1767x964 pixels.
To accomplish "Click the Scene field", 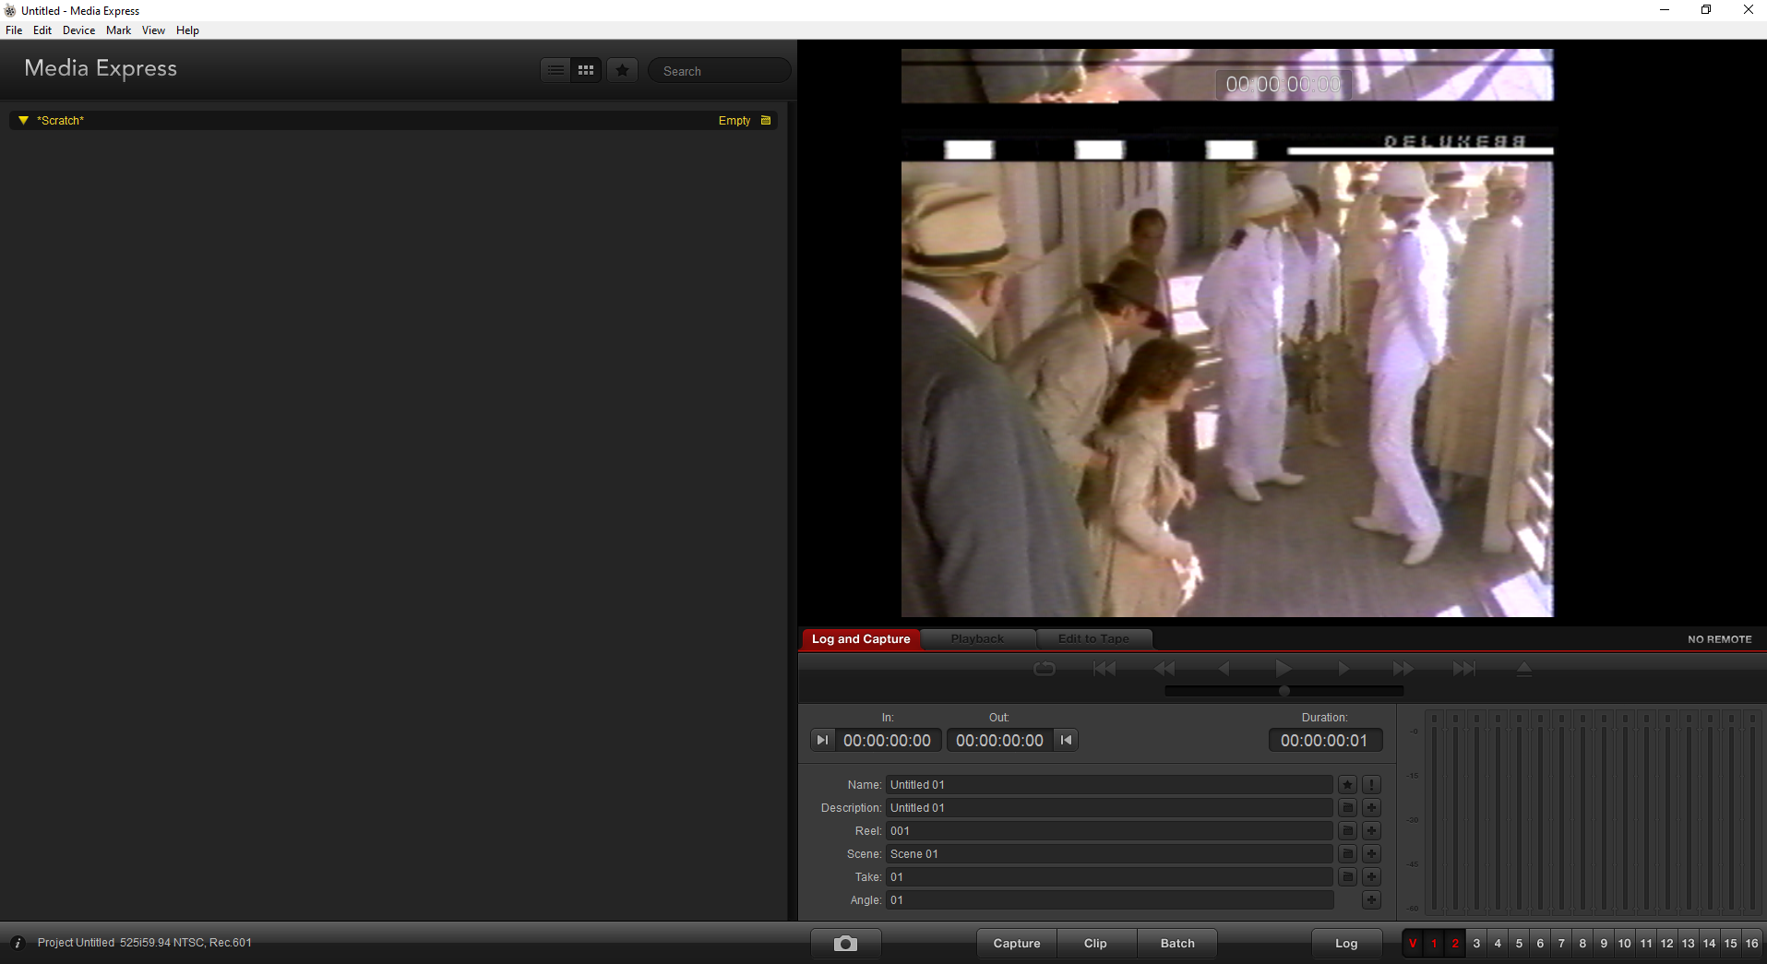I will point(1109,854).
